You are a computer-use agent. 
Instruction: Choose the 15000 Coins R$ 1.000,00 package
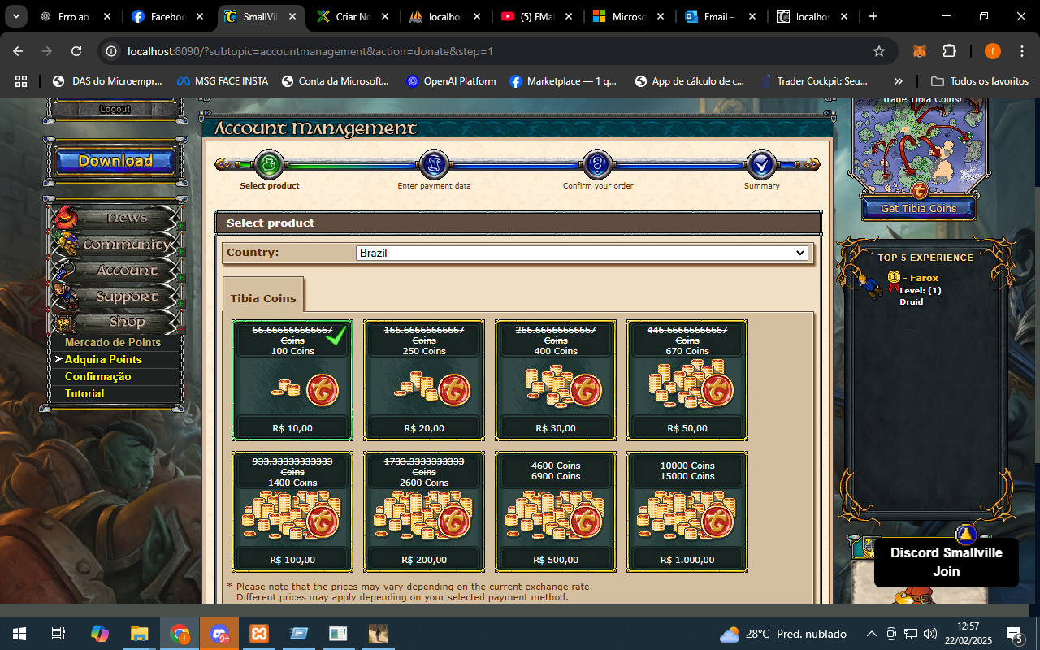(x=687, y=512)
